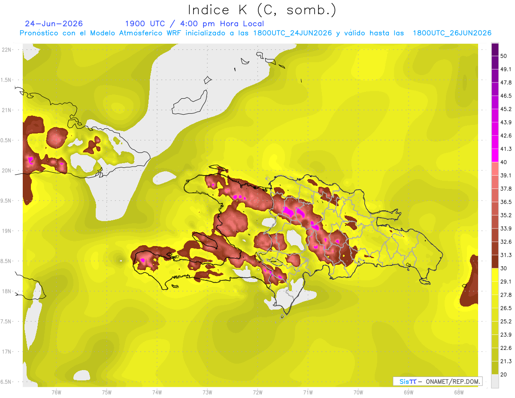This screenshot has height=398, width=515.
Task: Click the legend value "43.9"
Action: tap(506, 122)
